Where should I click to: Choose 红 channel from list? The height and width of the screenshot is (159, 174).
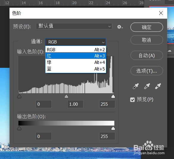pyautogui.click(x=76, y=56)
